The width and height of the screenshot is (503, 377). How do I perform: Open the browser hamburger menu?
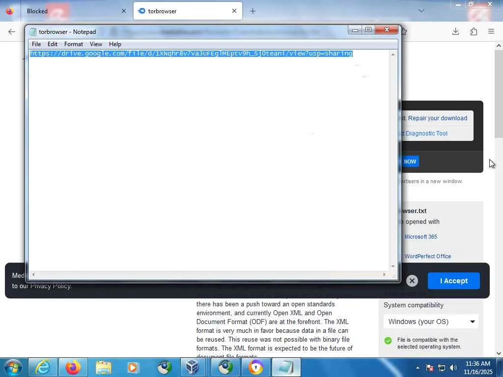pos(491,31)
